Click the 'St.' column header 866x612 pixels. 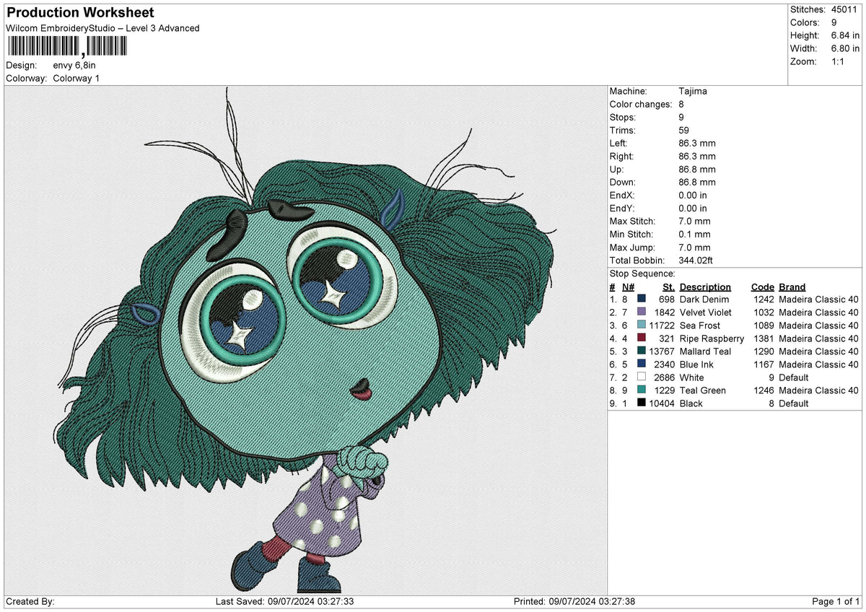point(668,287)
